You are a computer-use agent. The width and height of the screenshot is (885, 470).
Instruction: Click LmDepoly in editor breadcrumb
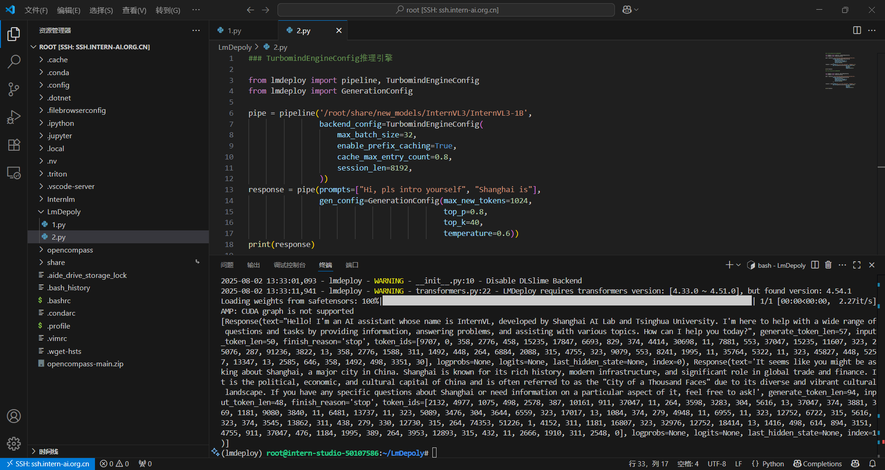click(235, 47)
